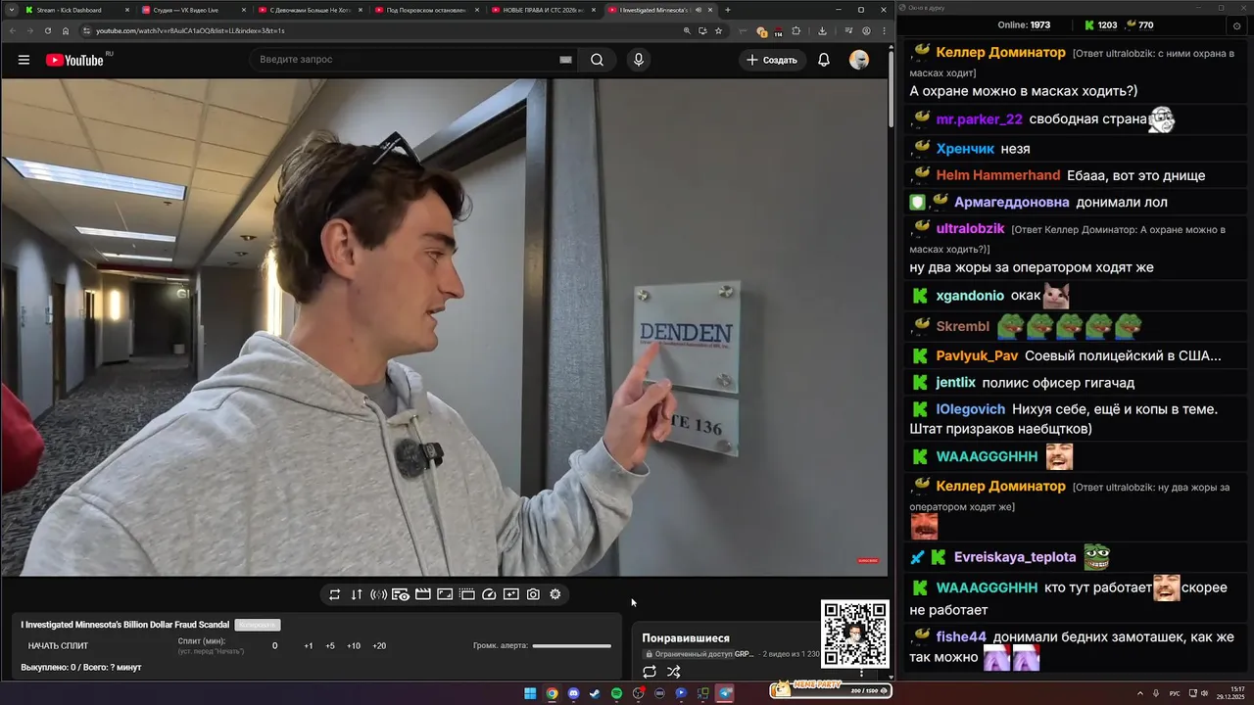The image size is (1254, 705).
Task: Click the picture-in-picture icon in toolbar
Action: click(x=445, y=594)
